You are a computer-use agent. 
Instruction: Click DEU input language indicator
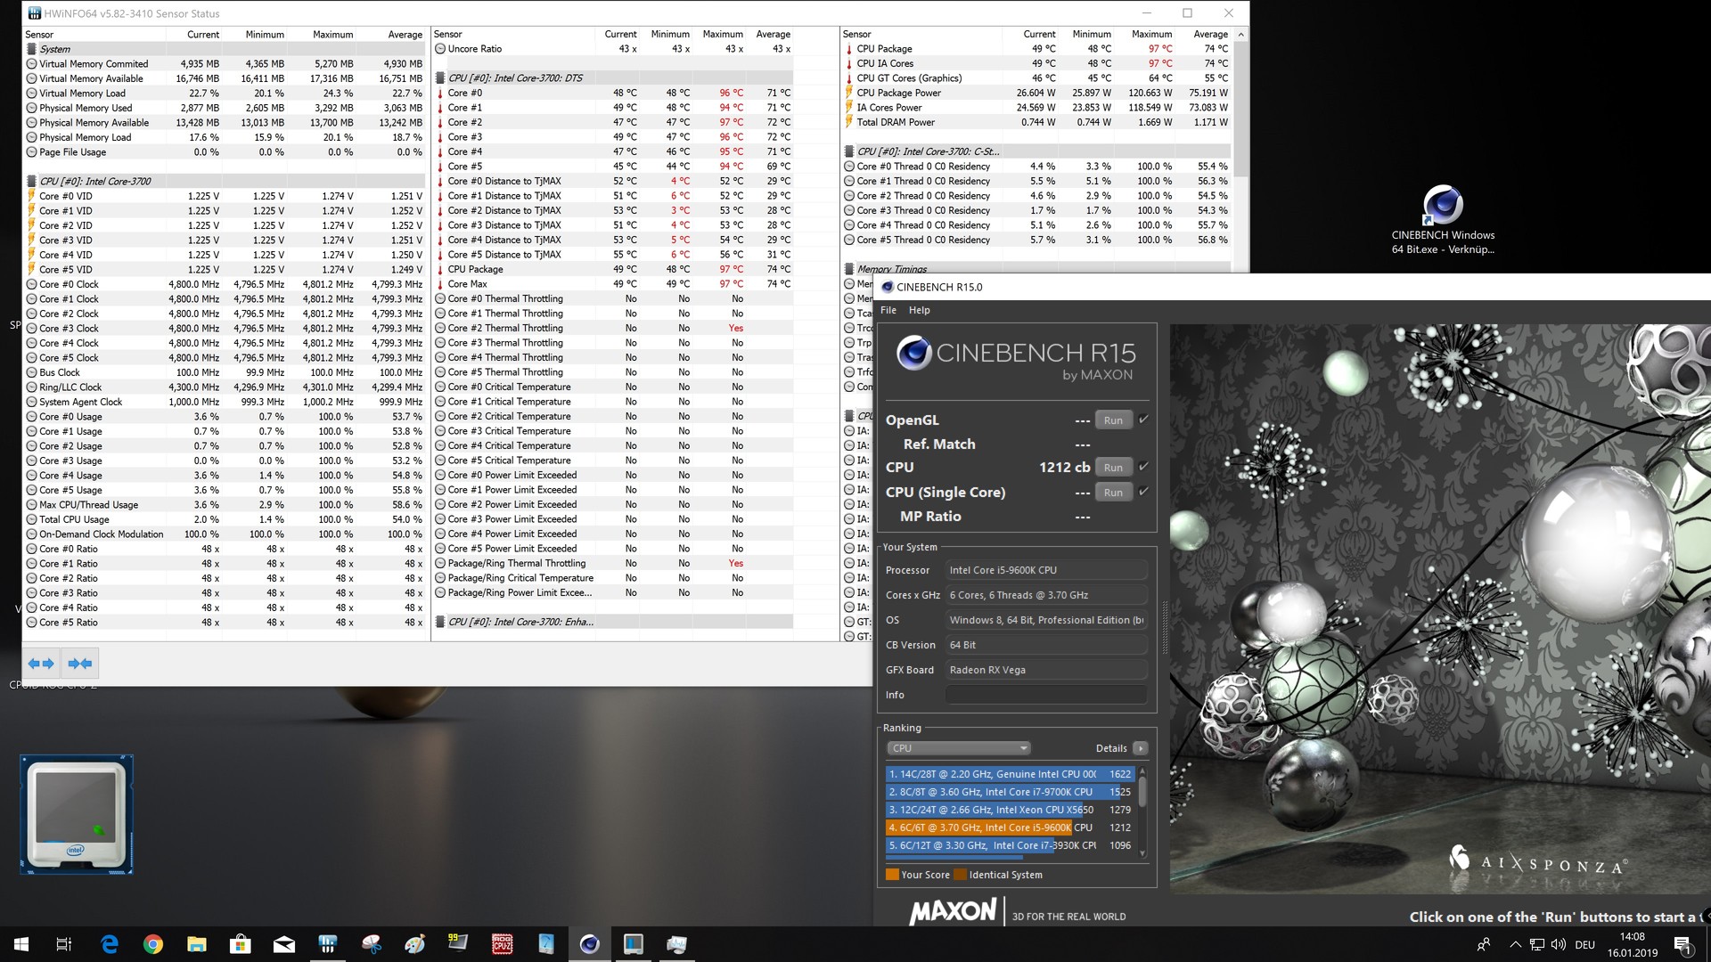click(1584, 944)
